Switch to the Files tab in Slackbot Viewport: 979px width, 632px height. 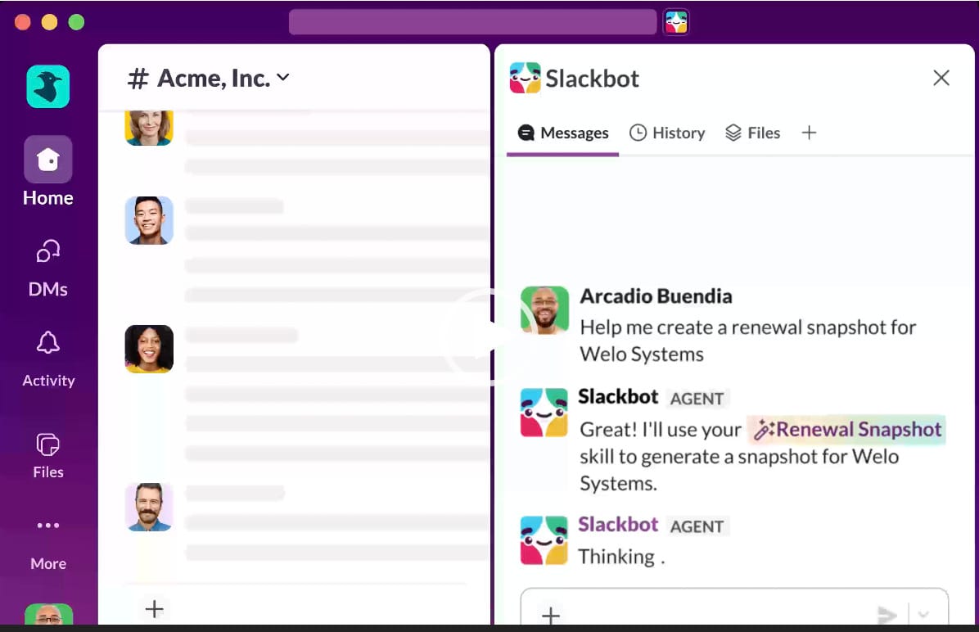coord(752,133)
